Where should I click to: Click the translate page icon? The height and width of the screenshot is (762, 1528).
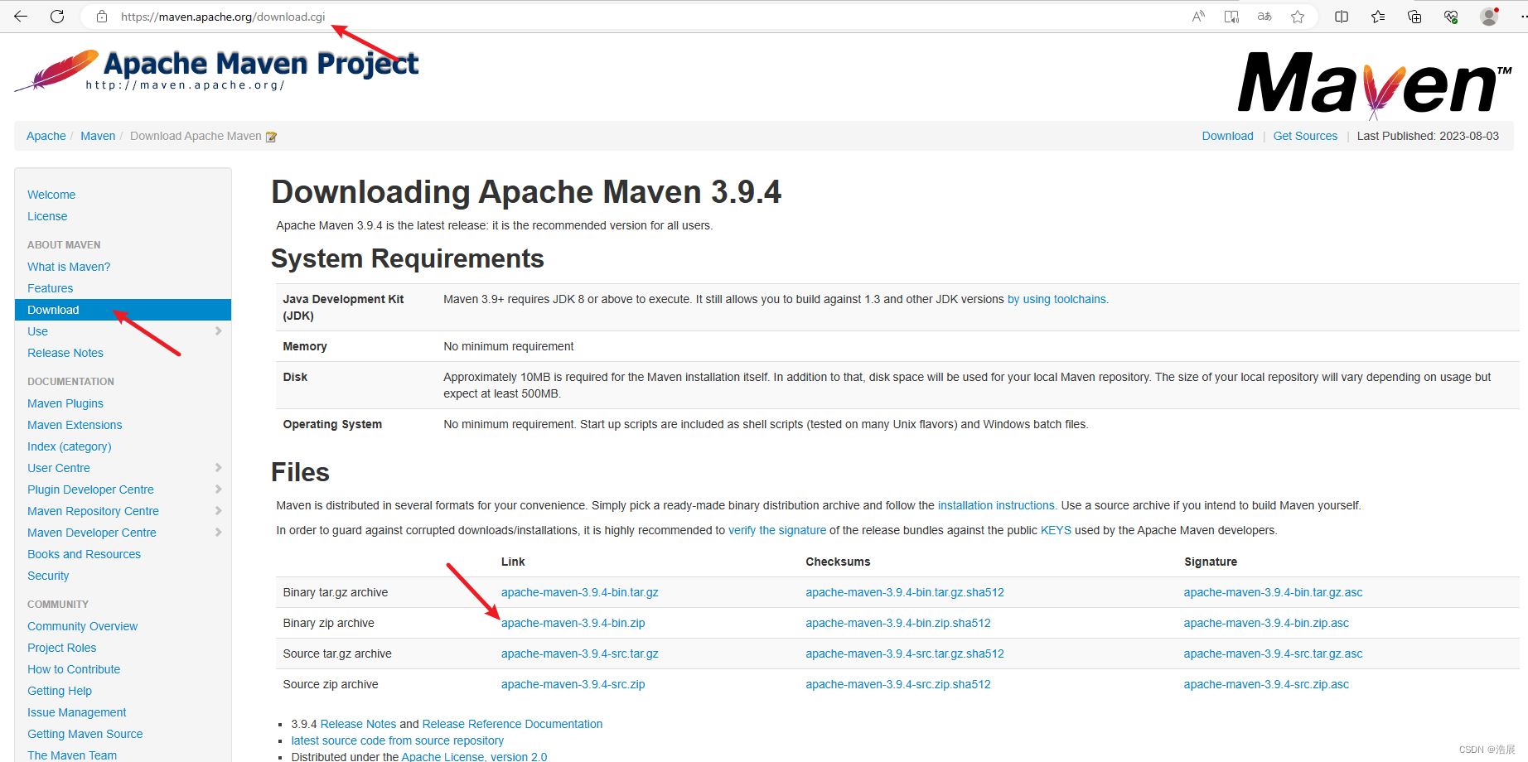tap(1264, 17)
